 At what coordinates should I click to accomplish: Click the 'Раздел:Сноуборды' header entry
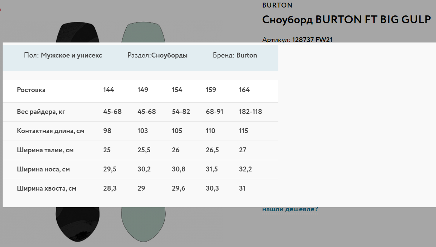[x=157, y=55]
